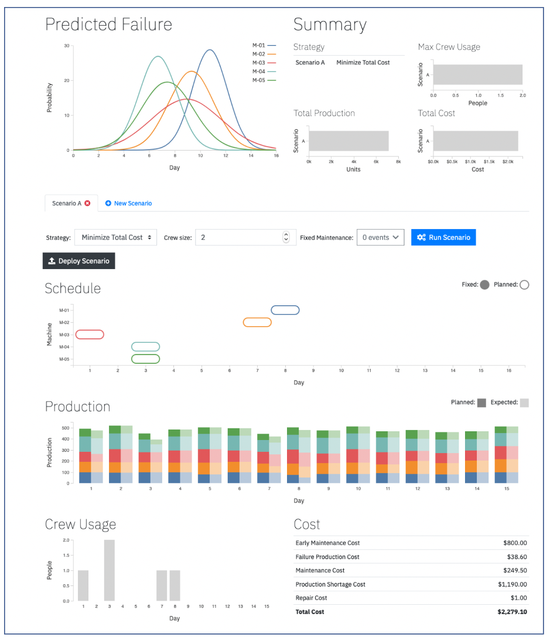The image size is (550, 637).
Task: Click the gears icon on Run Scenario
Action: point(421,237)
